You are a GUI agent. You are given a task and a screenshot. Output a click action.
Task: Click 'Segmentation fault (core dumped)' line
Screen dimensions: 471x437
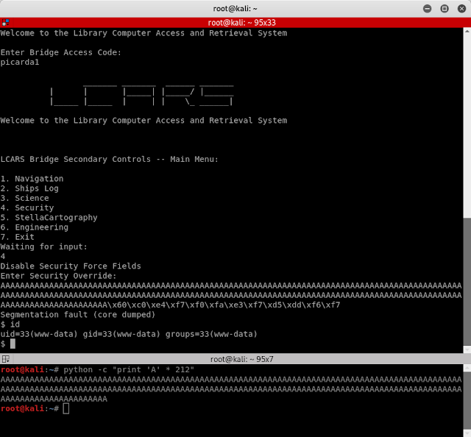pos(78,315)
